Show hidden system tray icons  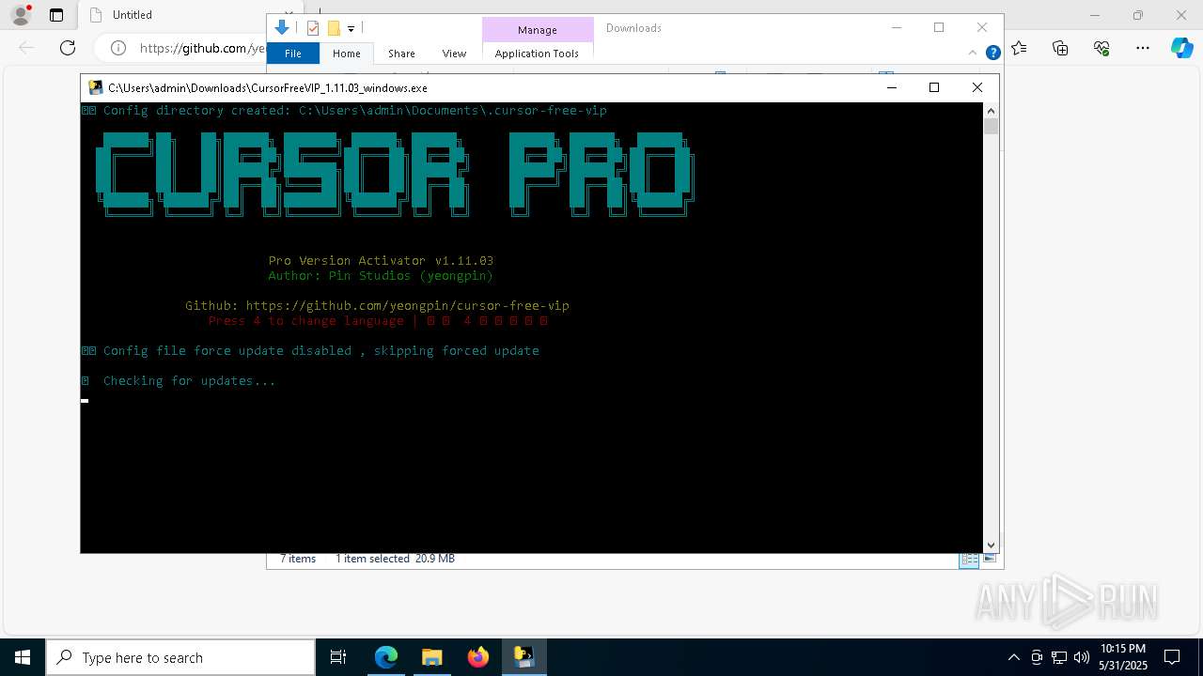[1013, 657]
